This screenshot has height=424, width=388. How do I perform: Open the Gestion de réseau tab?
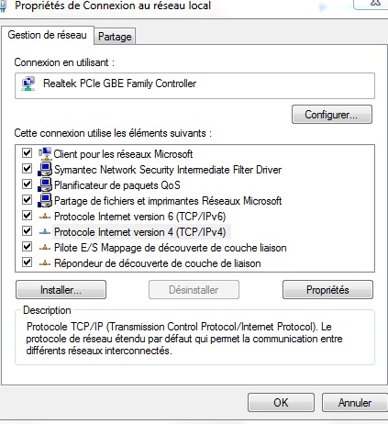click(48, 35)
